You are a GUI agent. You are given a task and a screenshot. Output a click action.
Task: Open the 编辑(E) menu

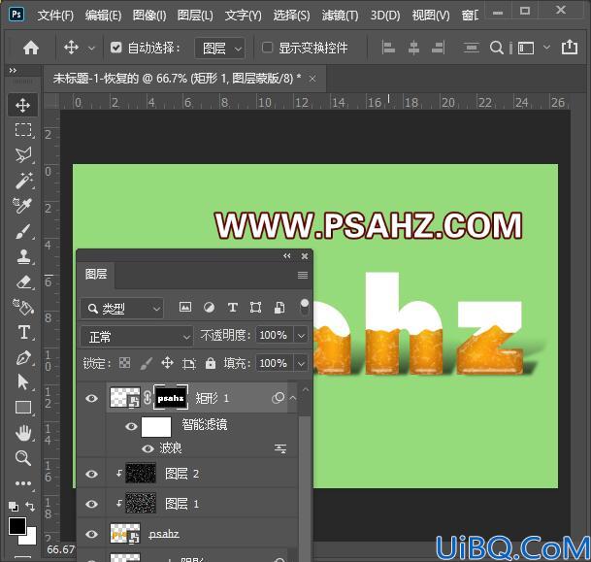(103, 16)
